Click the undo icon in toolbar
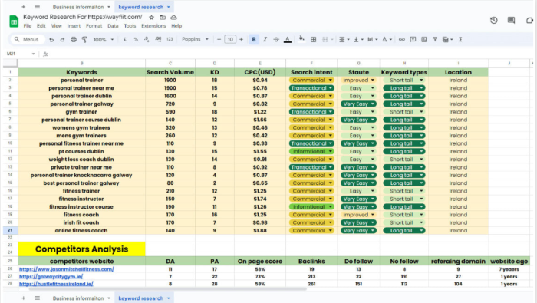The height and width of the screenshot is (303, 537). tap(51, 40)
